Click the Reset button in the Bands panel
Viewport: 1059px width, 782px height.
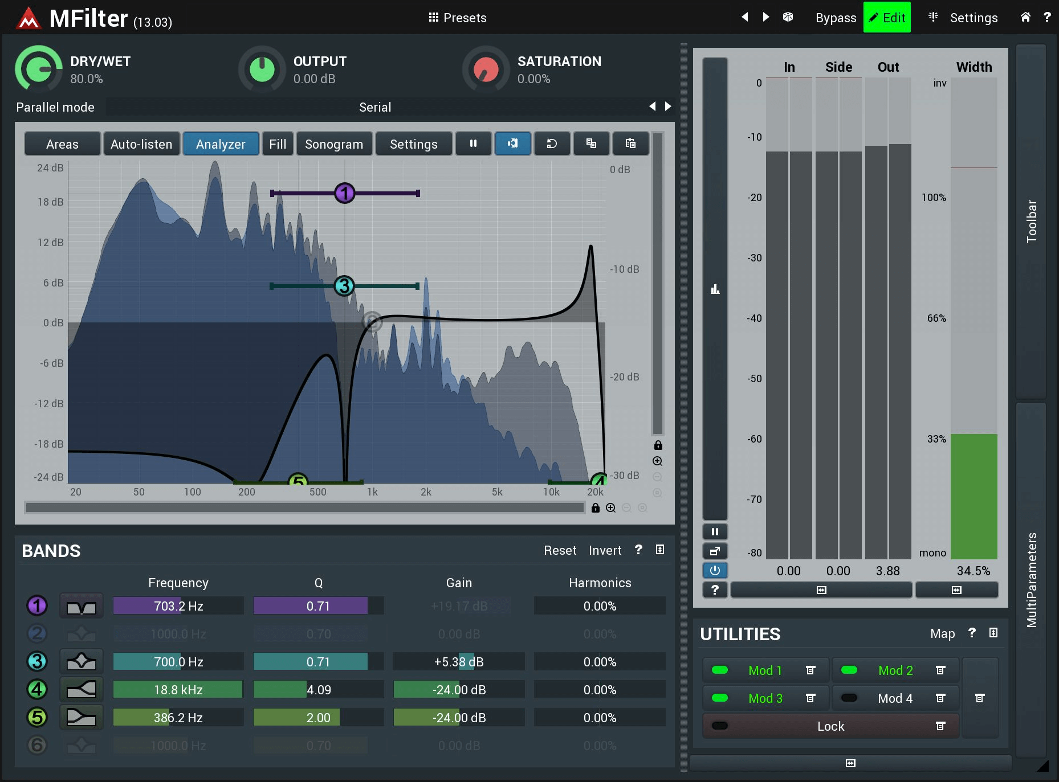coord(560,550)
